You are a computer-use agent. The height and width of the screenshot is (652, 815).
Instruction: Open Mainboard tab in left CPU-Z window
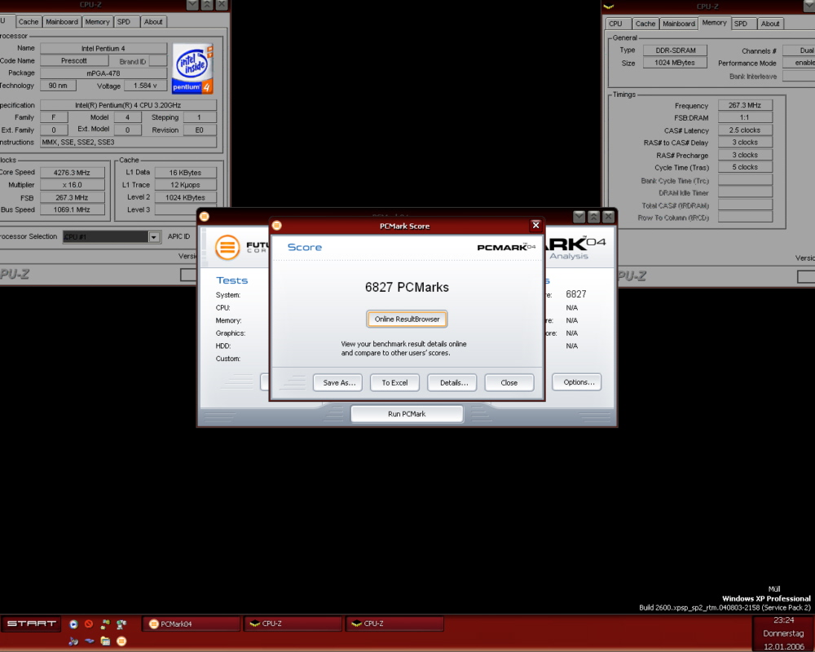(x=61, y=22)
